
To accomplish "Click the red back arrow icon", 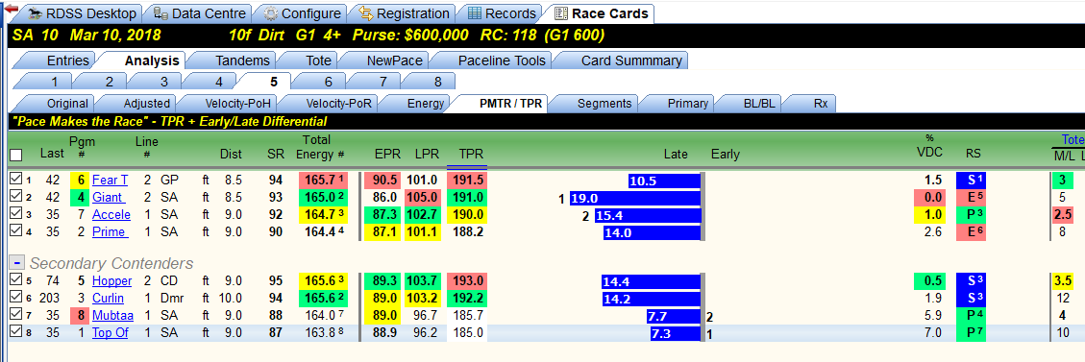I will point(11,9).
